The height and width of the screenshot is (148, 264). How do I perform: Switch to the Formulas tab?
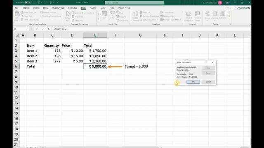click(x=73, y=8)
